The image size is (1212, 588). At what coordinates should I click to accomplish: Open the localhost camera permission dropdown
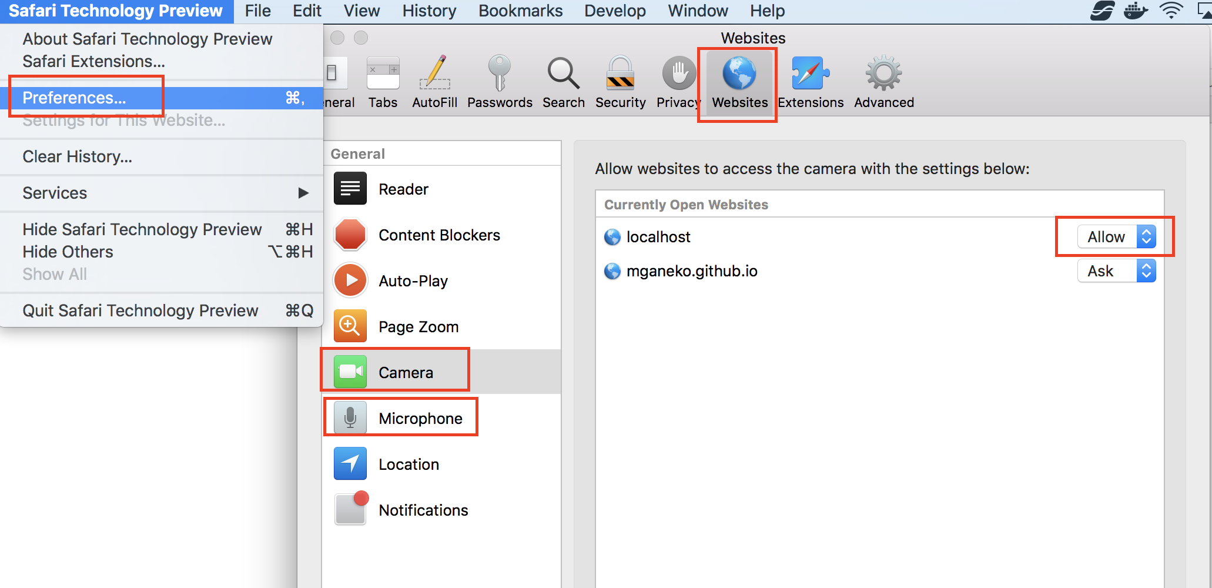click(x=1117, y=237)
